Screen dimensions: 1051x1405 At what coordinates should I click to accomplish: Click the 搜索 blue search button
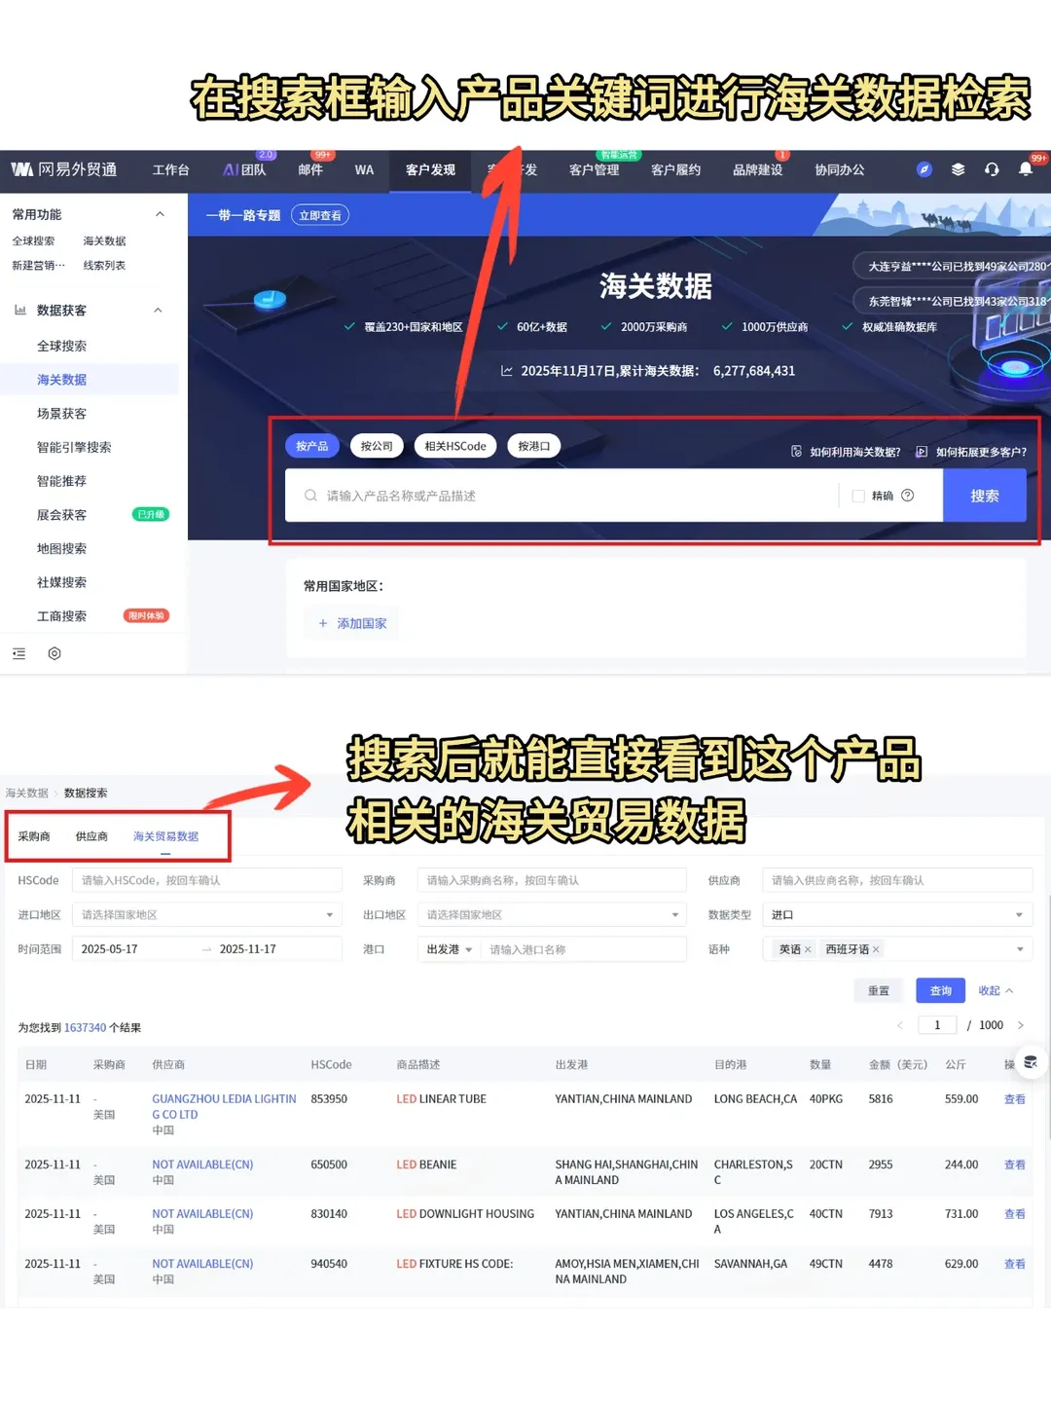[984, 496]
